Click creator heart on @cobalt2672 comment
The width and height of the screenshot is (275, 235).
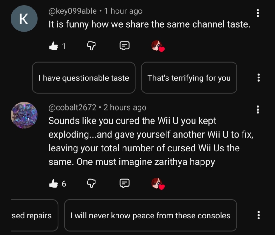tap(157, 183)
